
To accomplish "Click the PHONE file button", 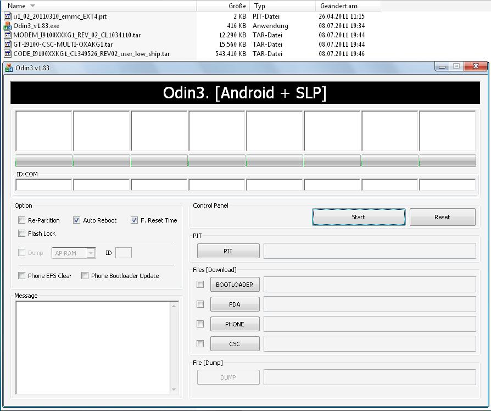I will click(x=235, y=324).
